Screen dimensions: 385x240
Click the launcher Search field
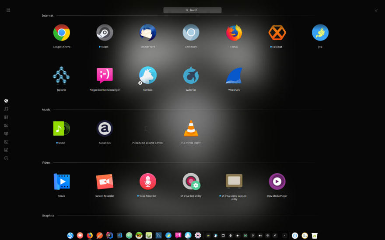(192, 10)
